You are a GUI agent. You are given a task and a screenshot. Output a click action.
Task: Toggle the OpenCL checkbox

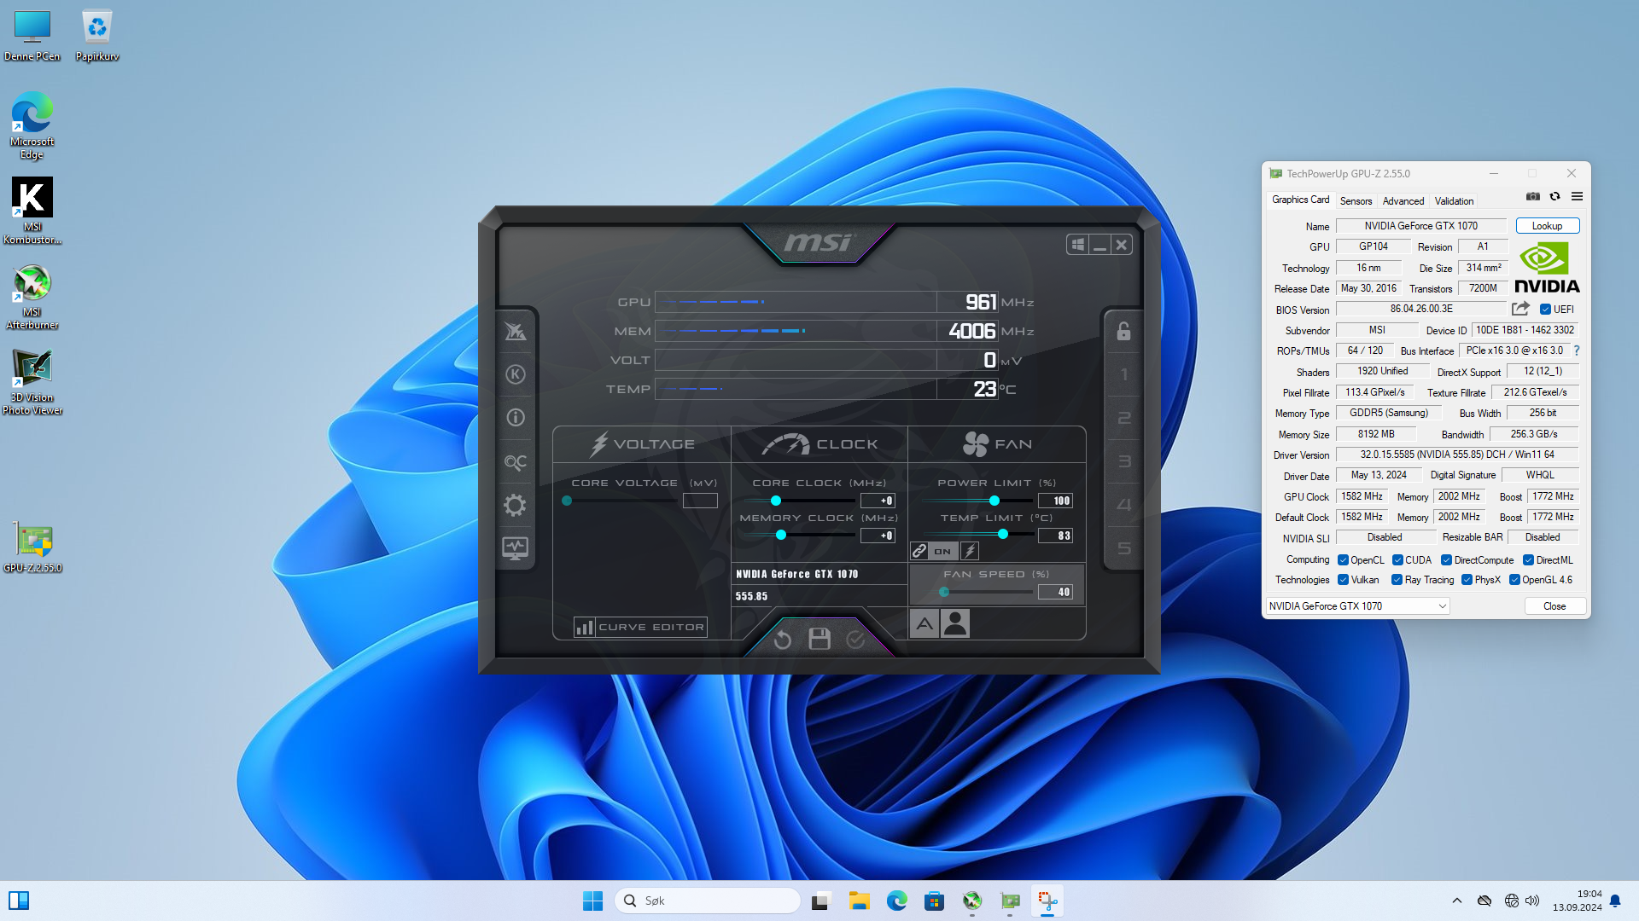coord(1343,560)
